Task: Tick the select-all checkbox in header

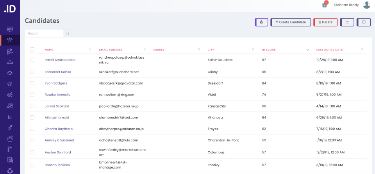Action: pos(32,50)
